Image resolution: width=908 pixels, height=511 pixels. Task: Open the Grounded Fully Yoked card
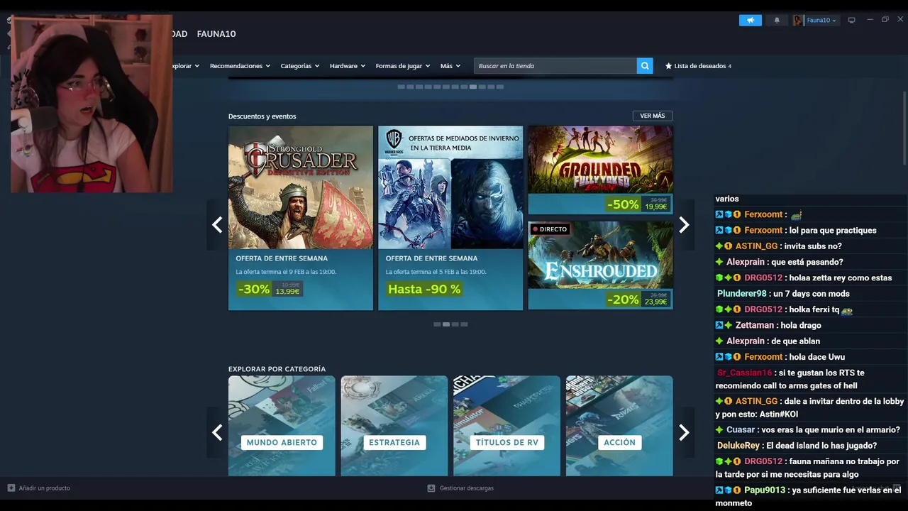(601, 170)
